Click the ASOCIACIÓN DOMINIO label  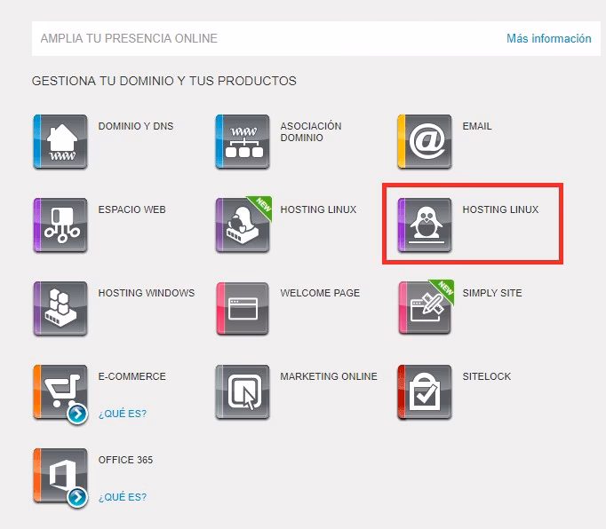[x=311, y=132]
